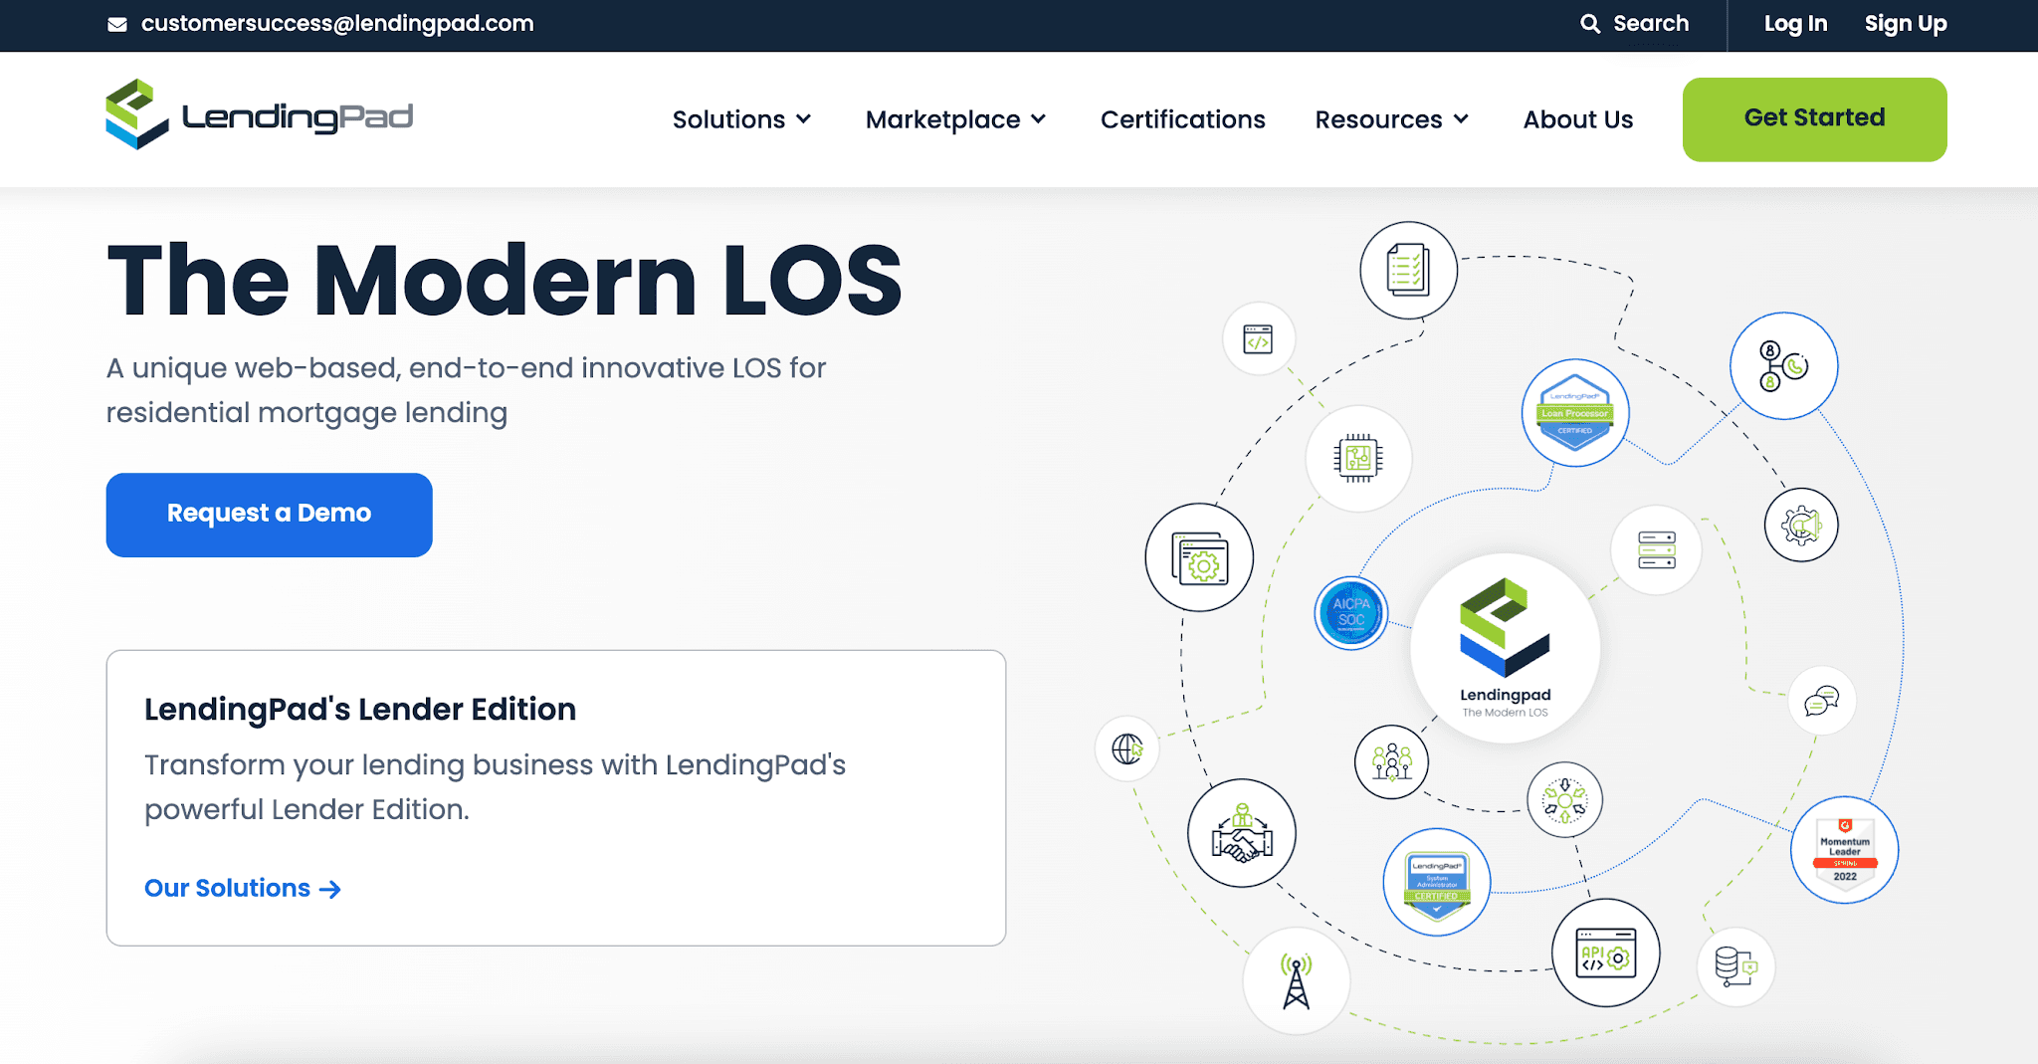The height and width of the screenshot is (1064, 2038).
Task: Click the search magnifier icon
Action: [x=1590, y=24]
